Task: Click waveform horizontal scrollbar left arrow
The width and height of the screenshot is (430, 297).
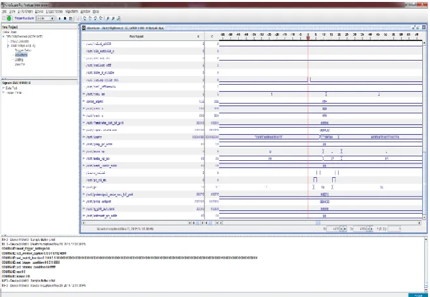Action: point(221,223)
